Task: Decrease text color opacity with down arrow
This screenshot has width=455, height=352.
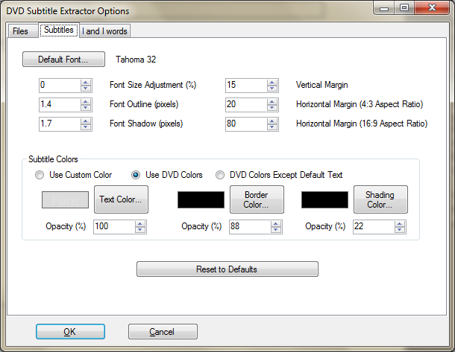Action: (140, 229)
